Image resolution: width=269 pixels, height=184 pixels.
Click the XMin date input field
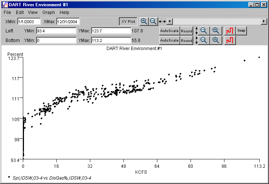click(x=28, y=22)
